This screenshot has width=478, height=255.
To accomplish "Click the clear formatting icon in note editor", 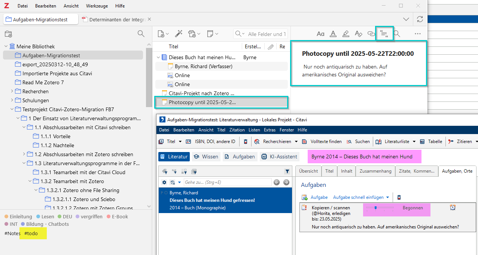I will (359, 34).
